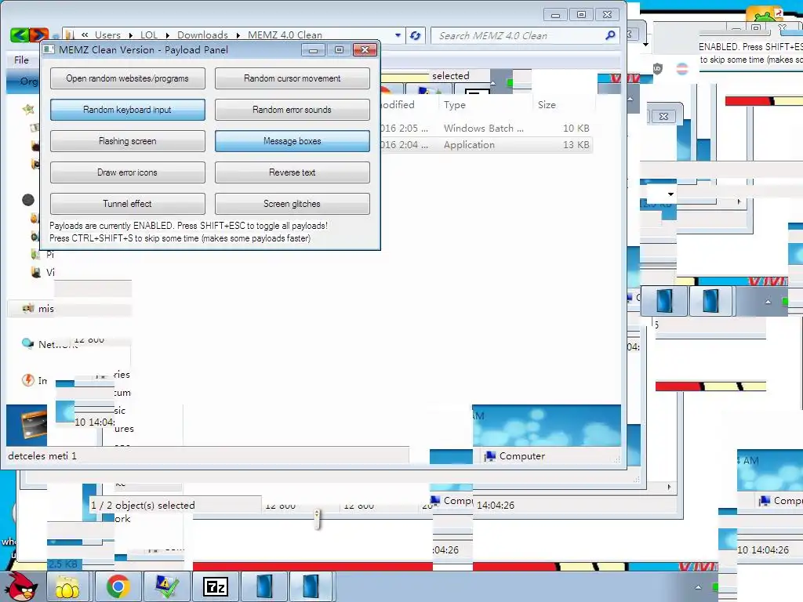Click the search magnifier icon
Viewport: 803px width, 602px height.
[x=610, y=35]
